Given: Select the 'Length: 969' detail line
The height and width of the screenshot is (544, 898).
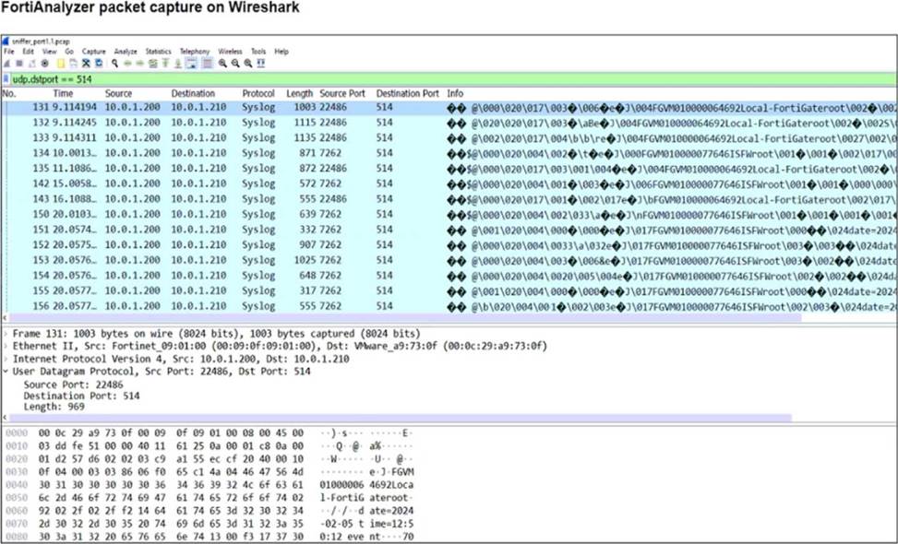Looking at the screenshot, I should [54, 407].
